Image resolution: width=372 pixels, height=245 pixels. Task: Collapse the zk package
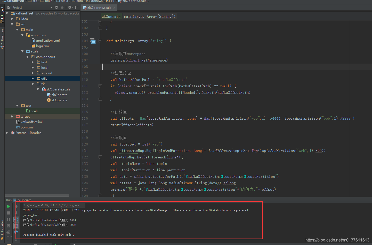33,84
